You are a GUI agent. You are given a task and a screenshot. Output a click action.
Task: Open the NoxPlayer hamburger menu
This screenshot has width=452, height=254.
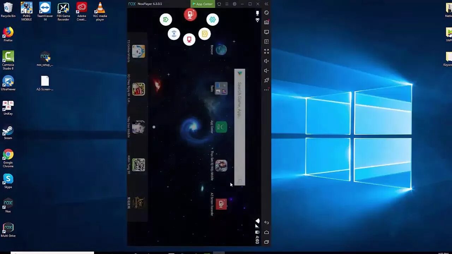click(x=227, y=4)
